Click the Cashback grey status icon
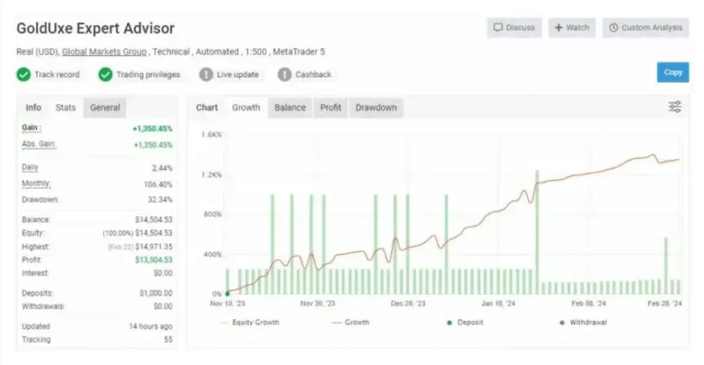This screenshot has height=365, width=704. pyautogui.click(x=284, y=74)
